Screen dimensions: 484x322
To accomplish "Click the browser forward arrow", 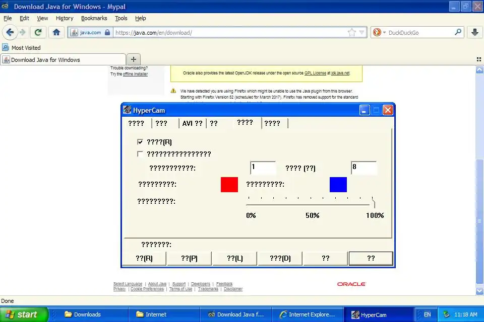I will [x=23, y=32].
